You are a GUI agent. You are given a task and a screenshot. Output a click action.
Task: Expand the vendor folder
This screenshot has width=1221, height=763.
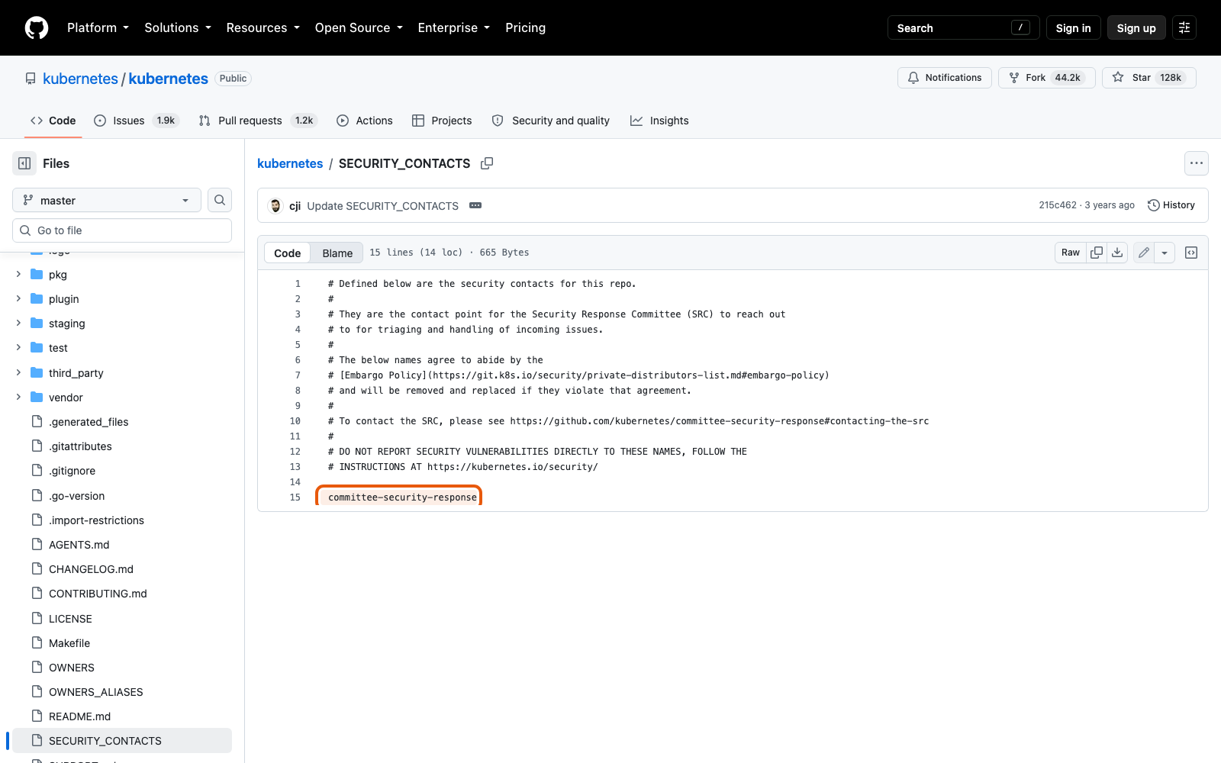click(x=18, y=397)
